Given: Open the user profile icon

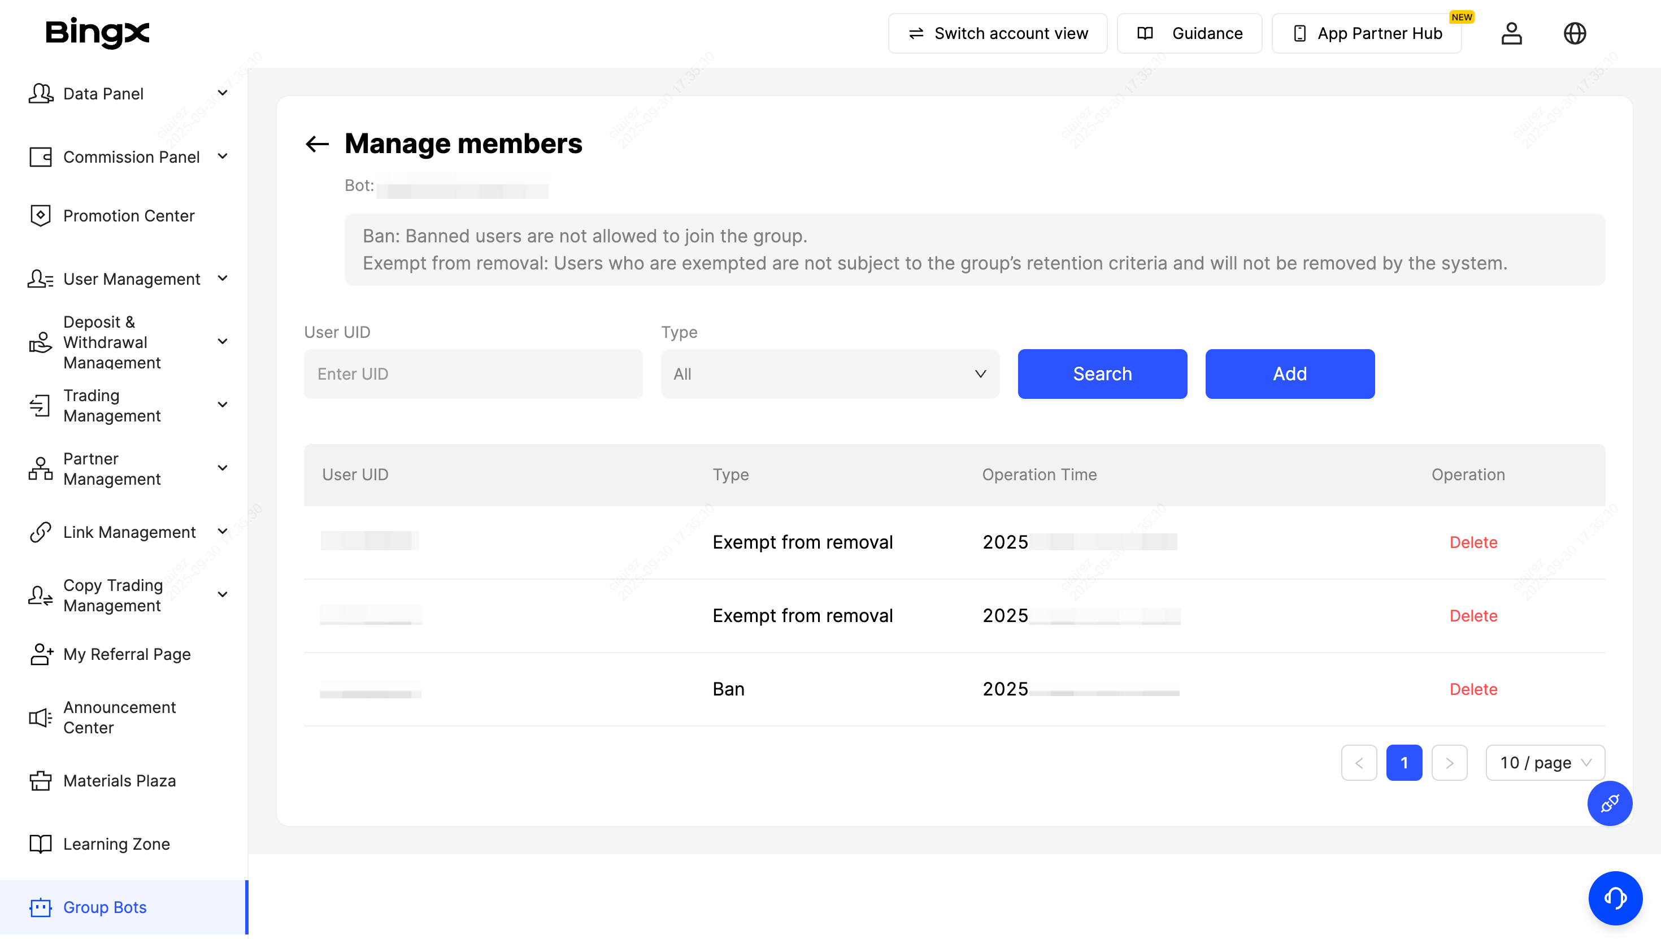Looking at the screenshot, I should tap(1511, 33).
